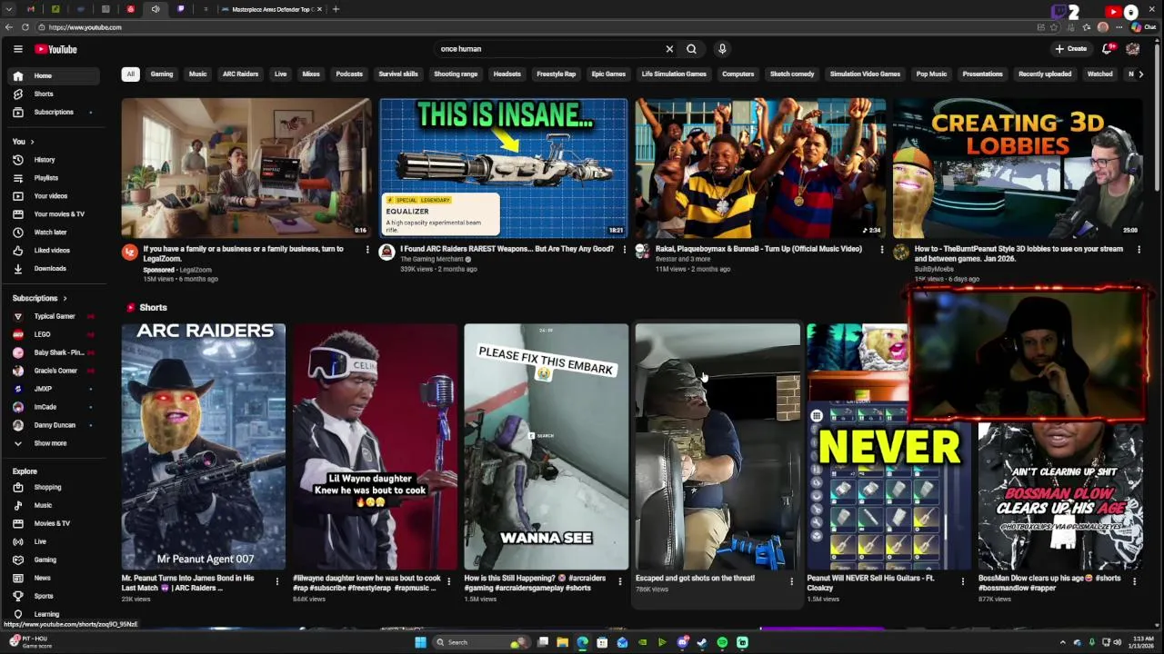Select the Freestyle Rap filter chip

(557, 74)
